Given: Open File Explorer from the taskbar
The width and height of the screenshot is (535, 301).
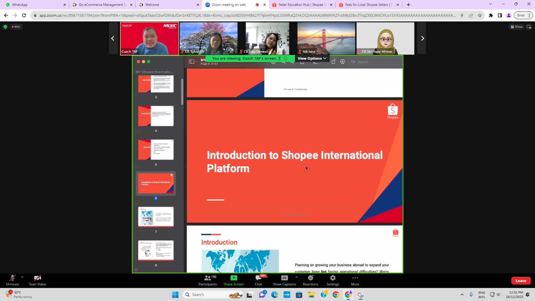Looking at the screenshot, I should click(311, 295).
